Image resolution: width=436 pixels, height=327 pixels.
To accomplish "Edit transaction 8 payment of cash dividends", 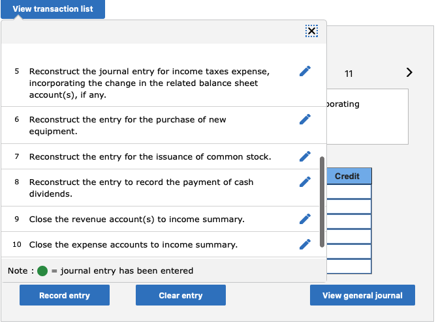I will pos(305,182).
